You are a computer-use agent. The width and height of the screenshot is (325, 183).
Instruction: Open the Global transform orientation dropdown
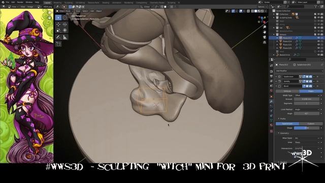(147, 7)
